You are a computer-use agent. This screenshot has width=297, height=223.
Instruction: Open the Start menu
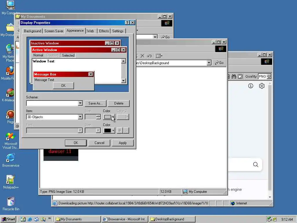(x=8, y=219)
